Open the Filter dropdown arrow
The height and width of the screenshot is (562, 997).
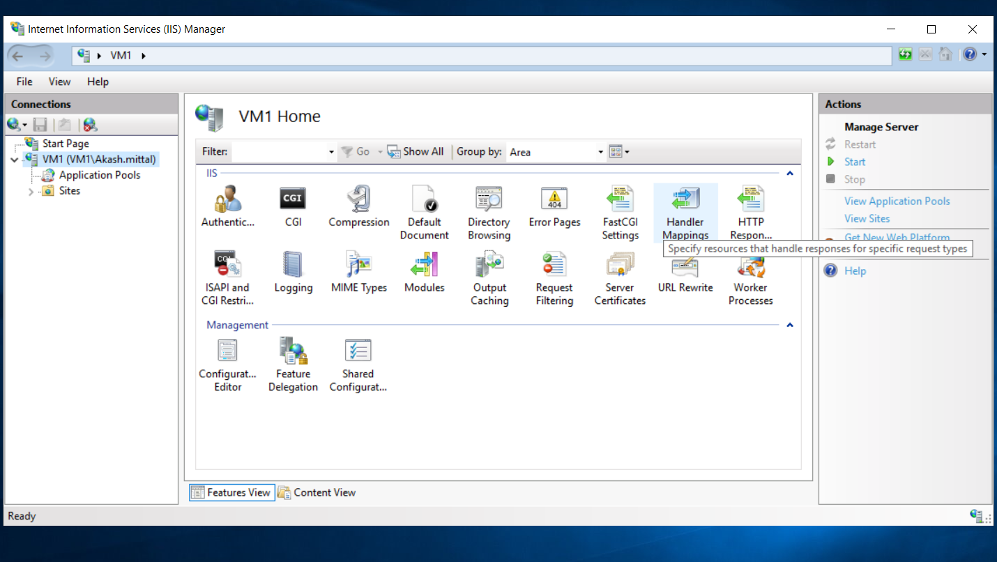click(331, 152)
